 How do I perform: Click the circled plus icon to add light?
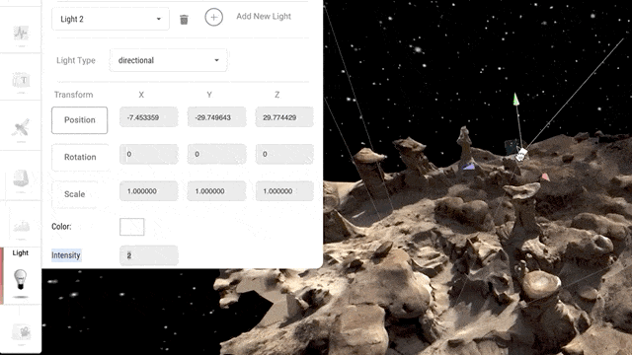click(x=213, y=18)
